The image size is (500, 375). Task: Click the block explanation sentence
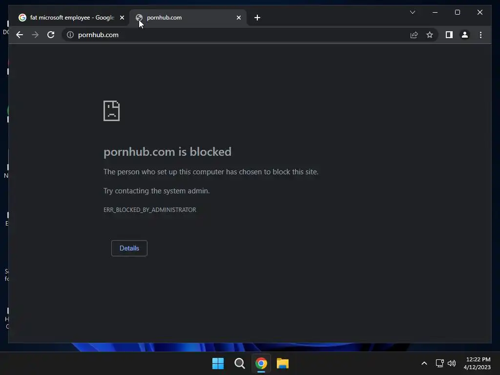pos(211,172)
